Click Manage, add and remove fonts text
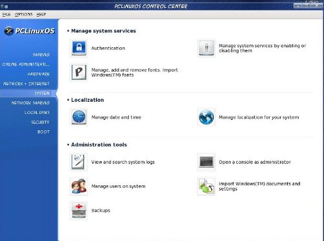 (135, 73)
